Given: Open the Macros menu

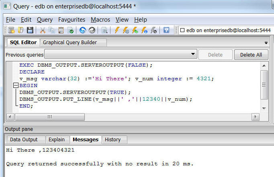Looking at the screenshot, I should point(100,20).
